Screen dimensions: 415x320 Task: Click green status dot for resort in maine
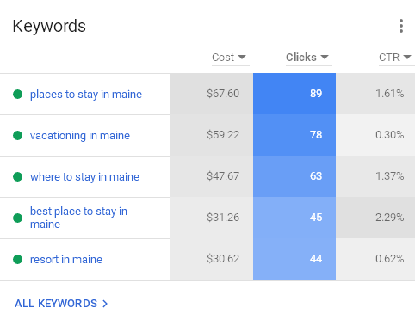18,259
